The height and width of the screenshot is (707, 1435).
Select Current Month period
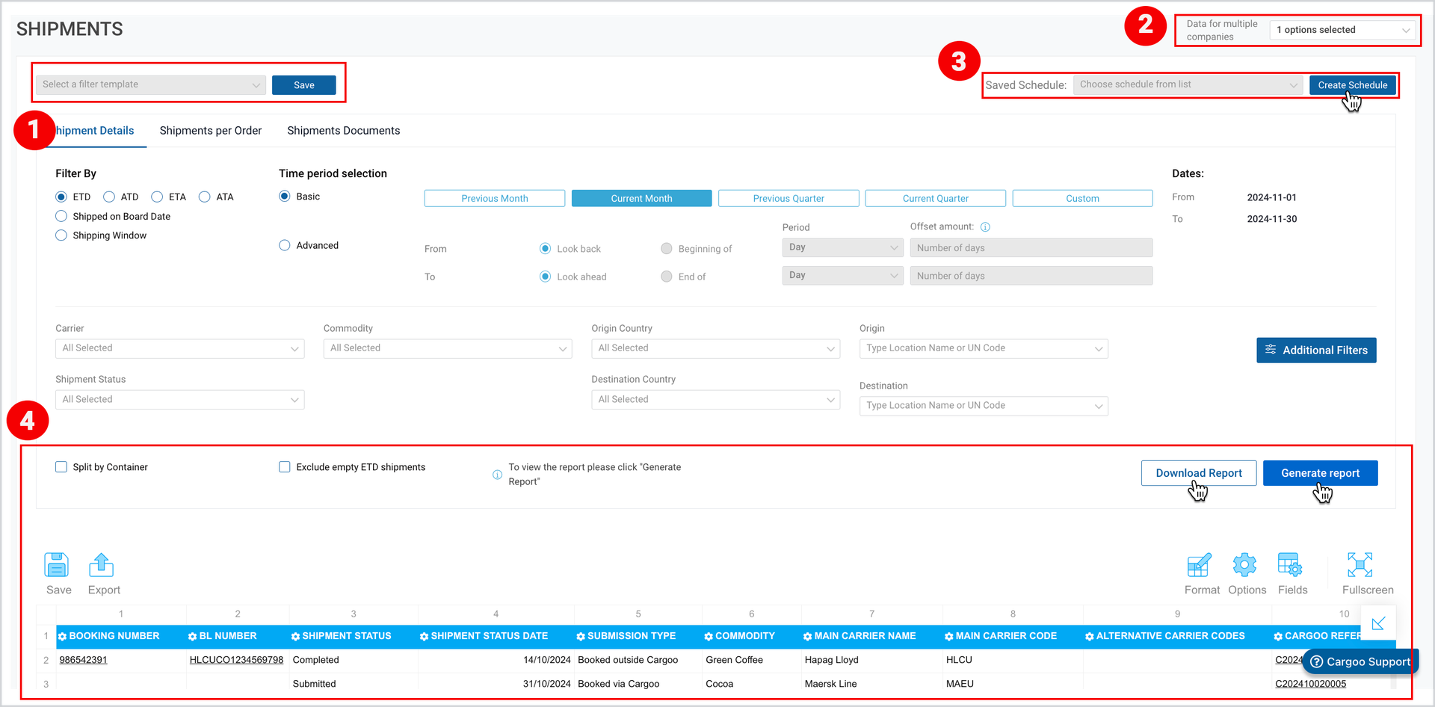(641, 198)
